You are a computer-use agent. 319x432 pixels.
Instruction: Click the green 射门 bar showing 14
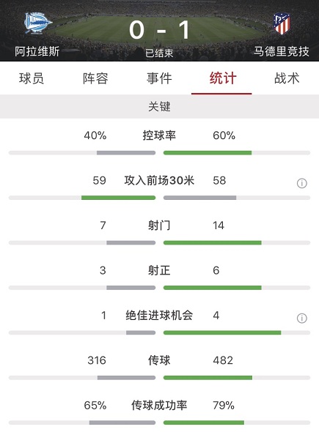click(213, 242)
